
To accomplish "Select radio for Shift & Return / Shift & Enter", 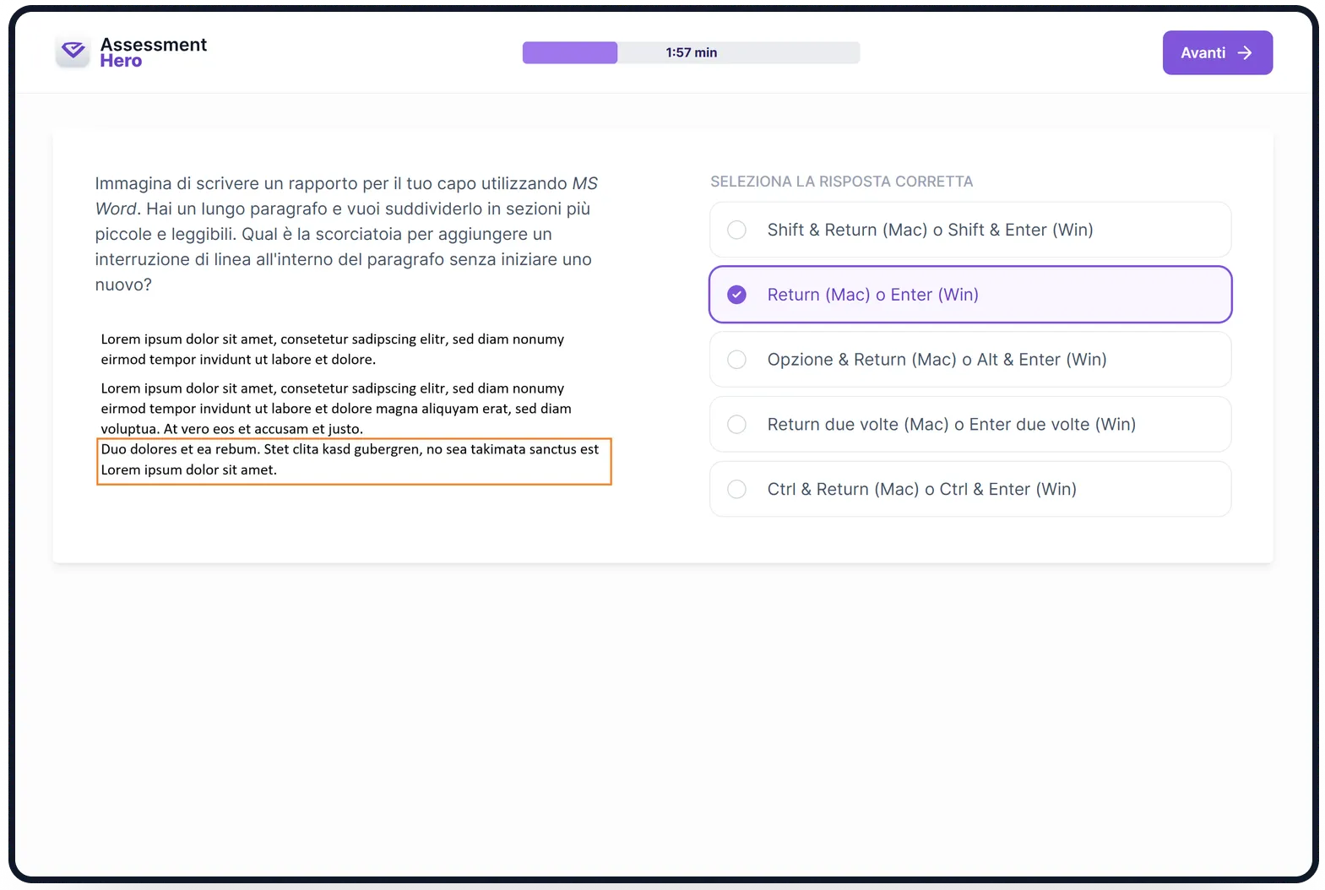I will [x=736, y=230].
